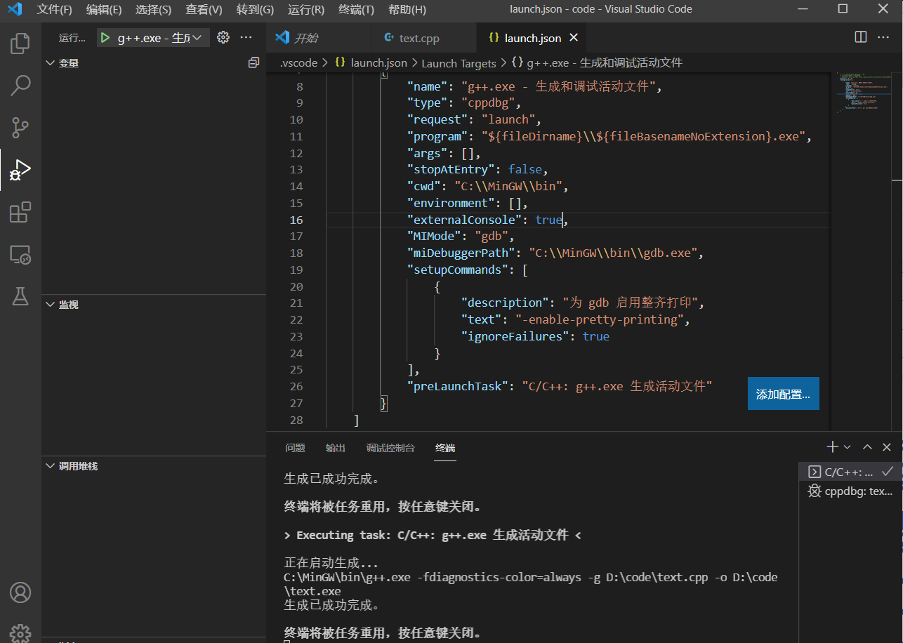Select the C/C++ task terminal in list
The height and width of the screenshot is (643, 903).
click(850, 472)
